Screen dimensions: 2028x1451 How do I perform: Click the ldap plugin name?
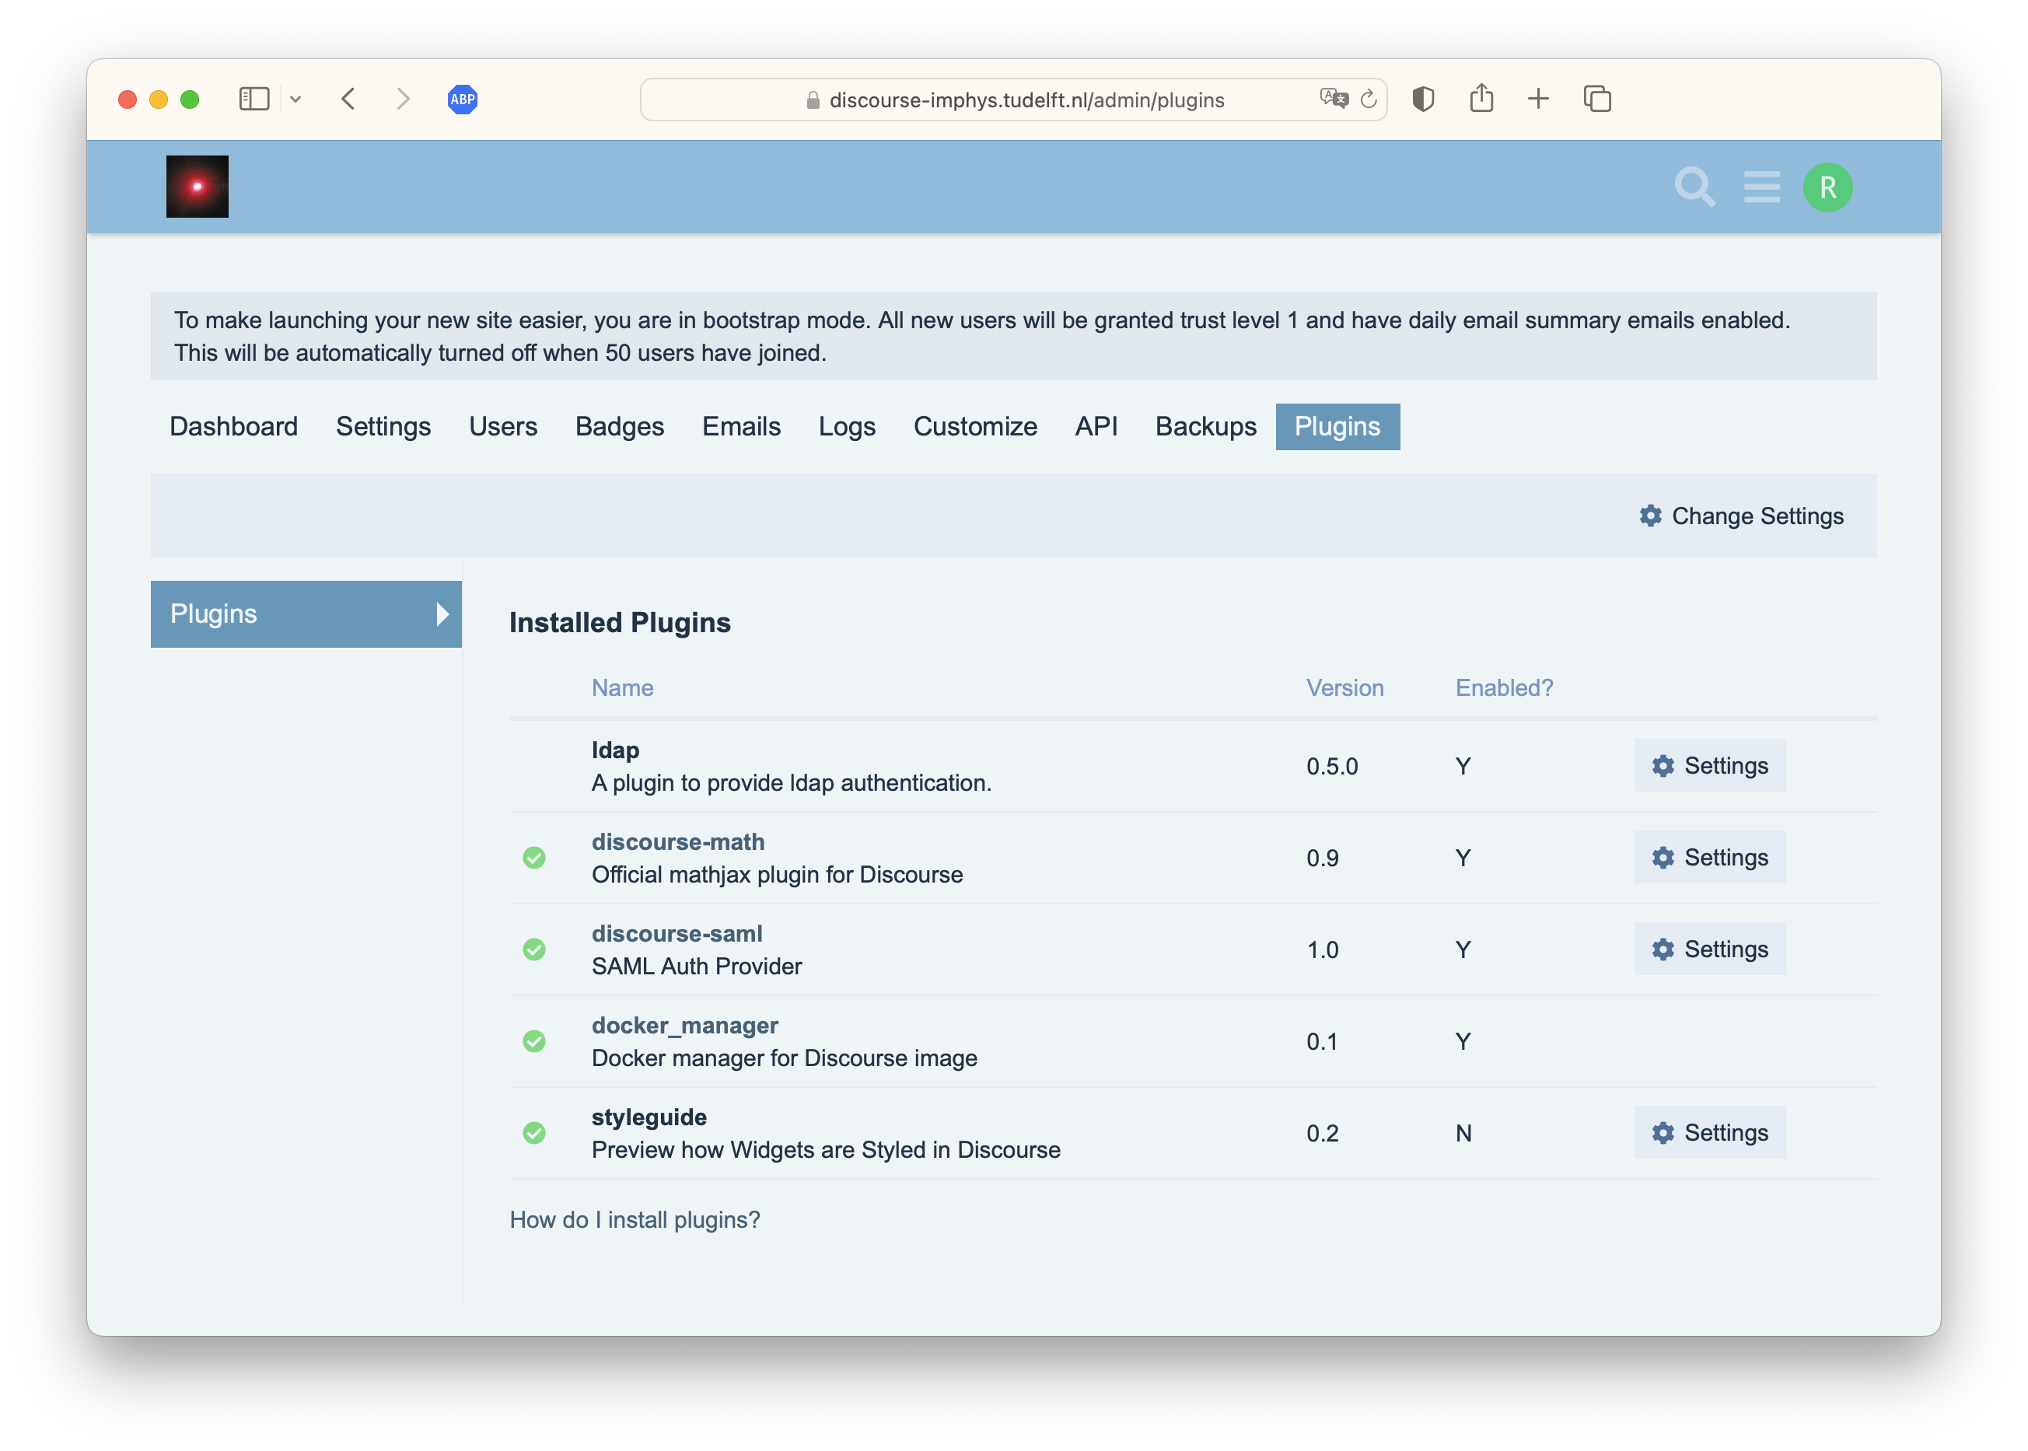pos(614,750)
